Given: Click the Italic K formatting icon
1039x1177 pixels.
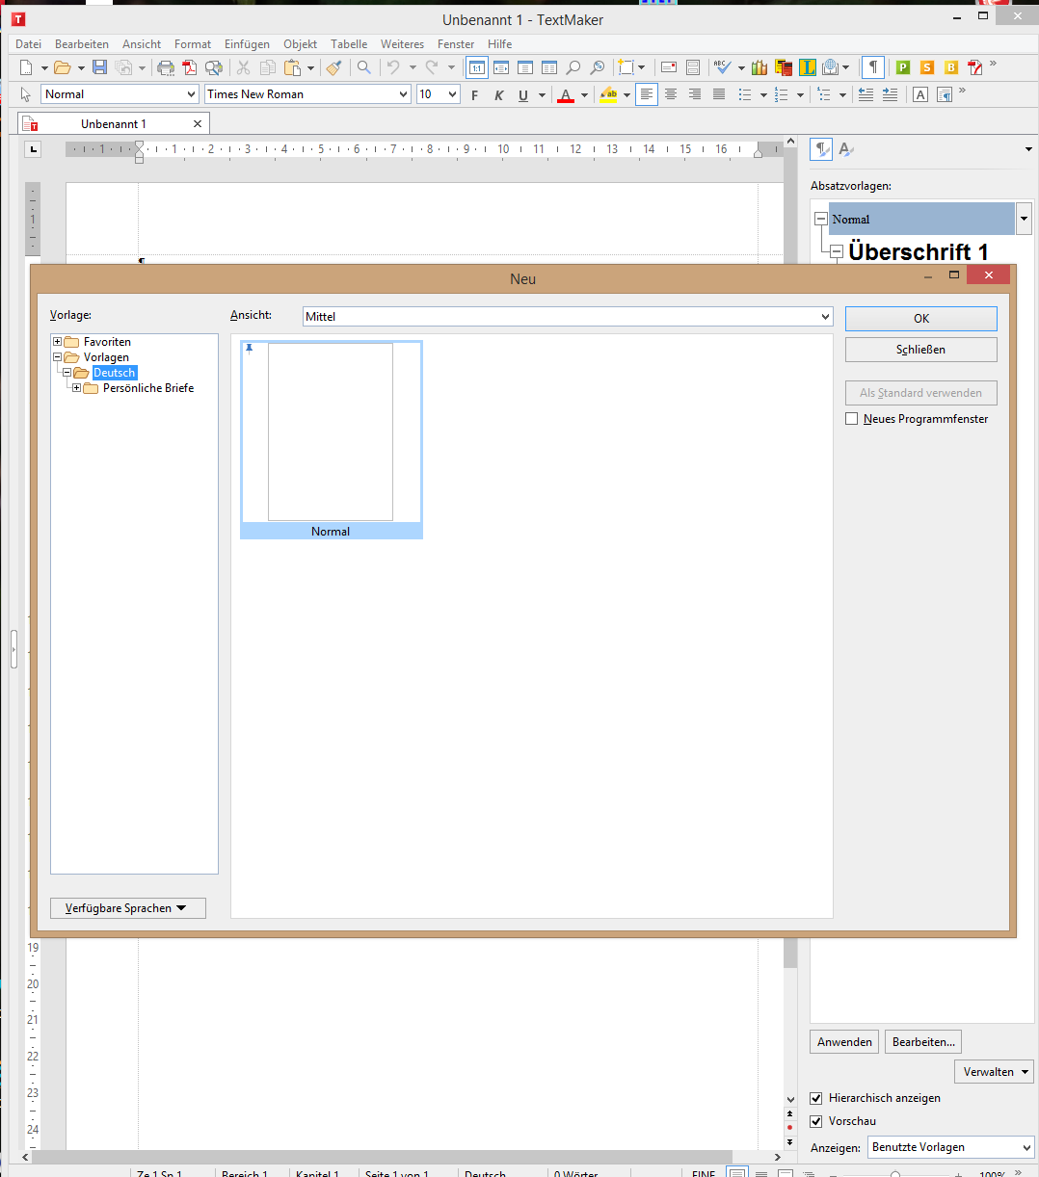Looking at the screenshot, I should 498,94.
